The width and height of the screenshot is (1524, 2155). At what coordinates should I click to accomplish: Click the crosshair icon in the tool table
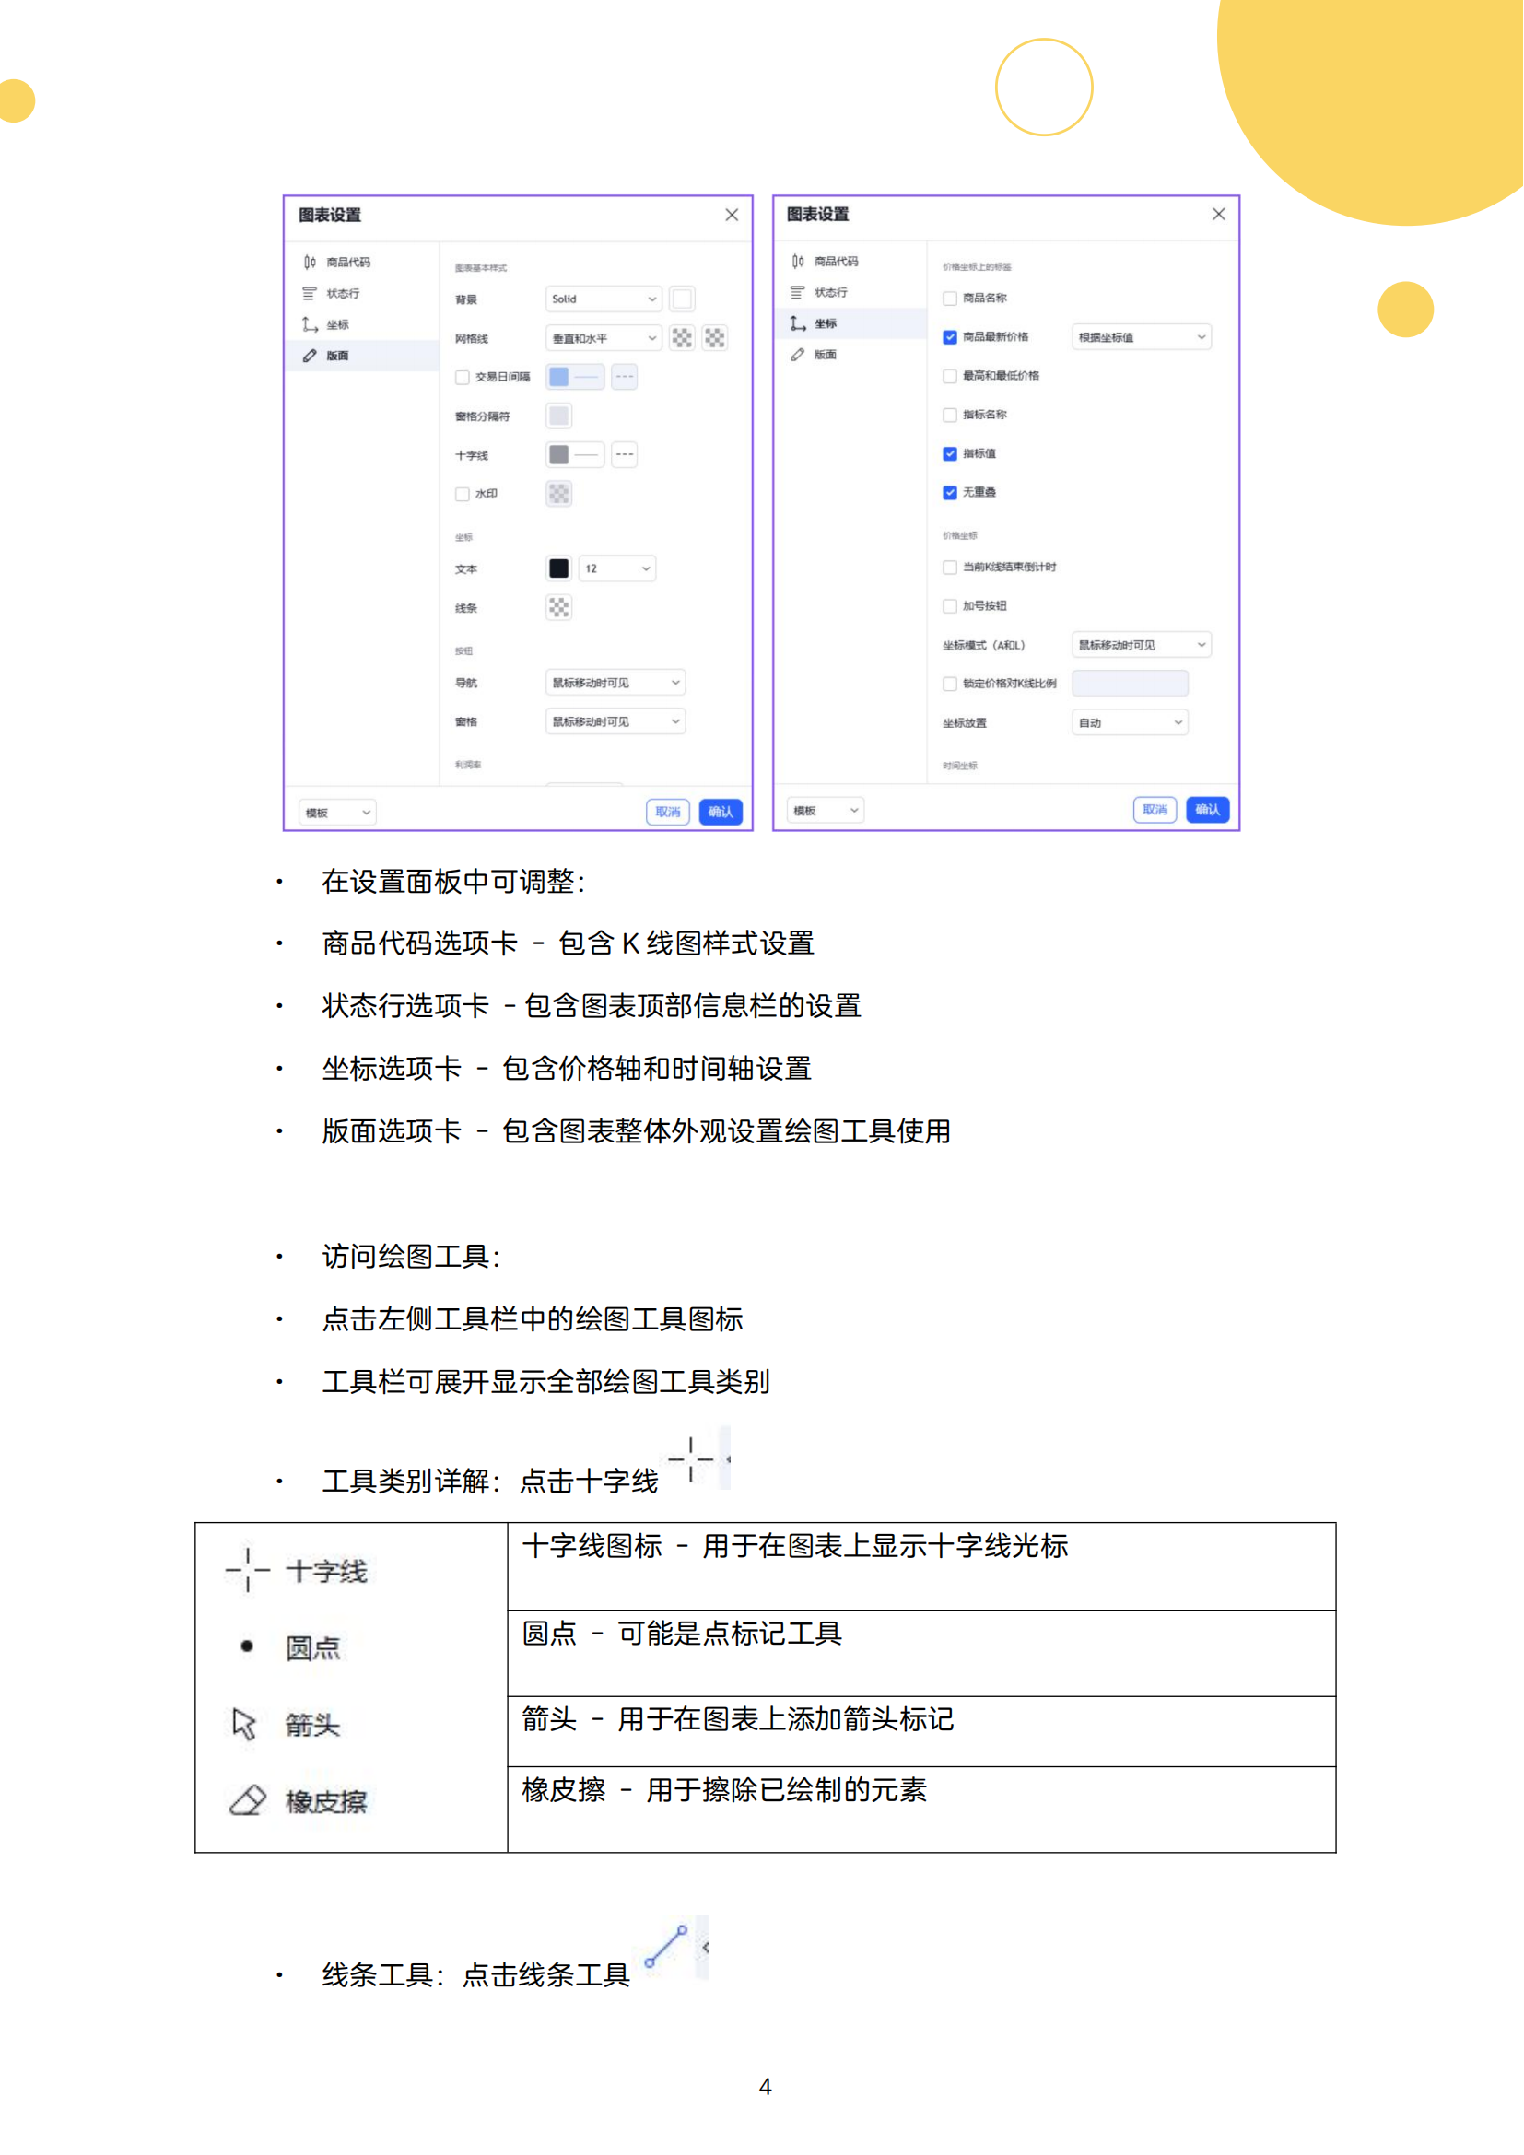click(x=248, y=1570)
